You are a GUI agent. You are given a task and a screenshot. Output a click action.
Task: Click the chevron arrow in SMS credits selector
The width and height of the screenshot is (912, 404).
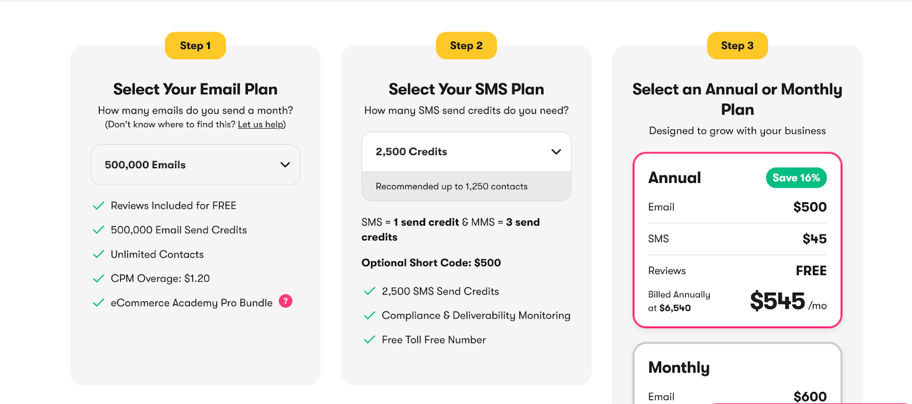pos(556,152)
